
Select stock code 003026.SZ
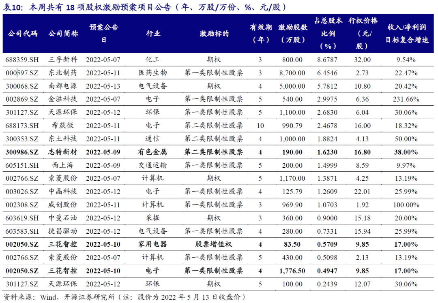(22, 192)
